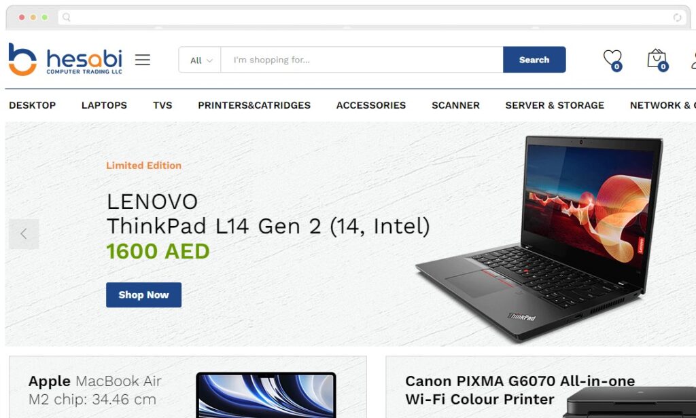This screenshot has height=418, width=696.
Task: Click the user account icon
Action: point(693,60)
